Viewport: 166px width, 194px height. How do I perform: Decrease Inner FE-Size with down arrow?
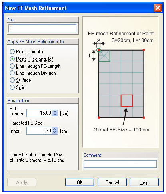(x=55, y=132)
